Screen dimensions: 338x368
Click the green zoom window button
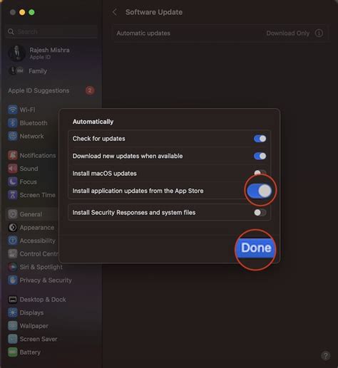31,12
